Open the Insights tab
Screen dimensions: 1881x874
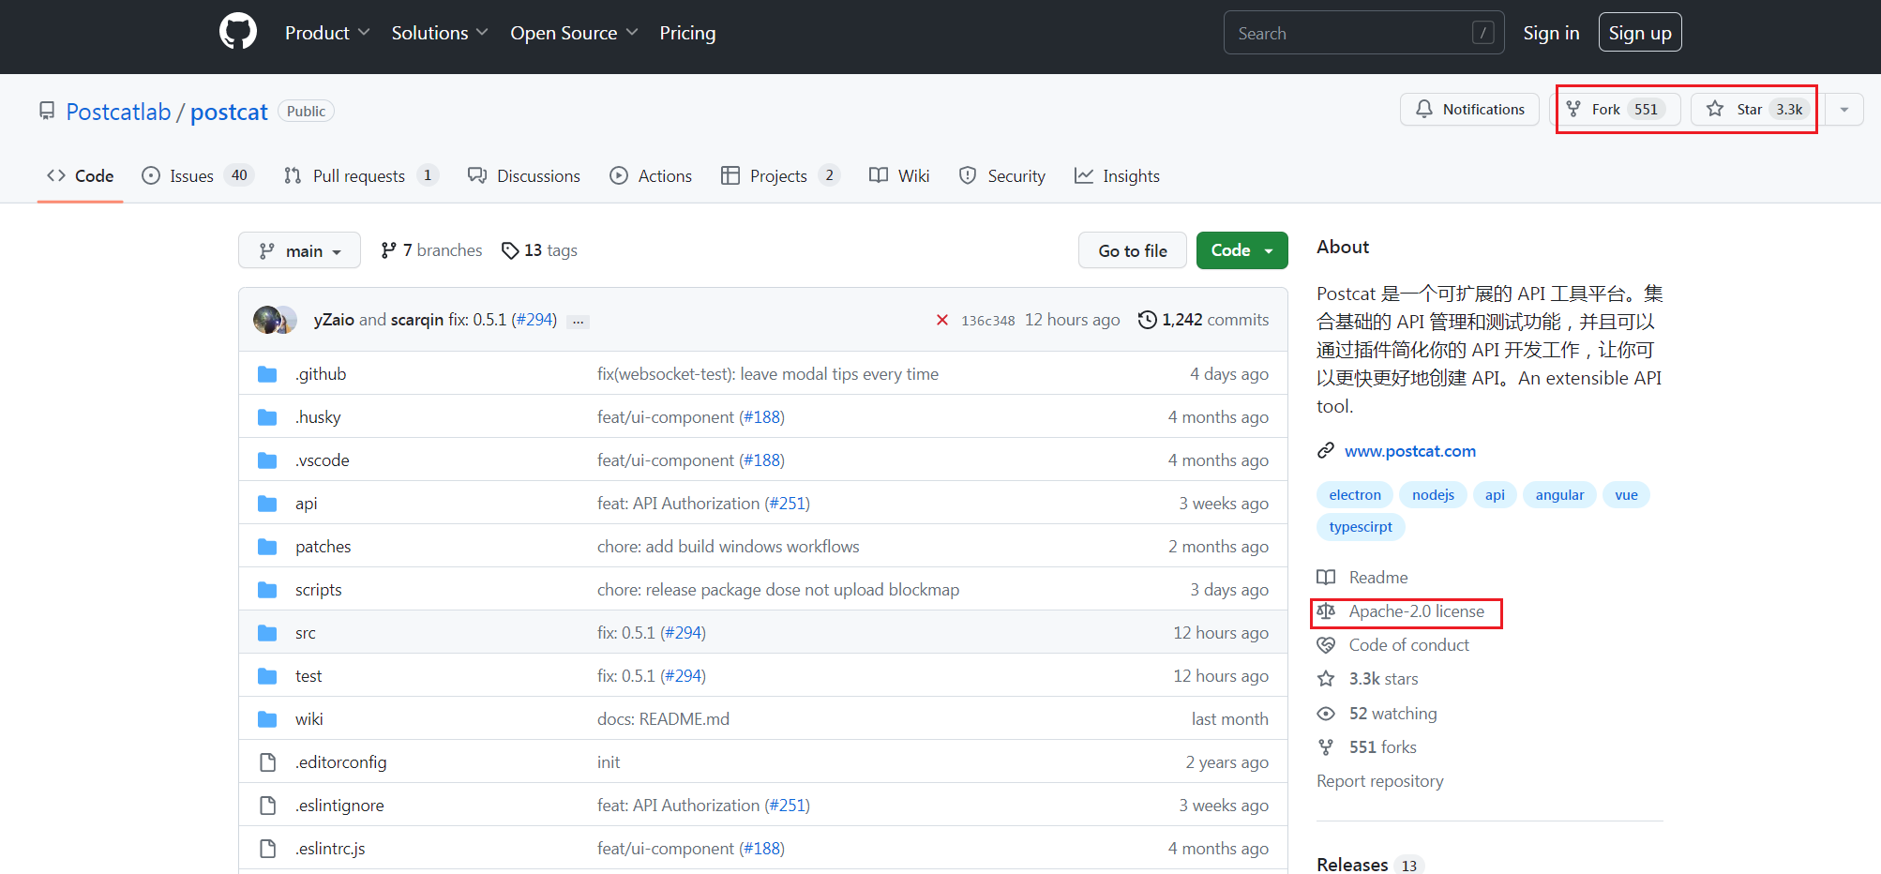coord(1117,175)
